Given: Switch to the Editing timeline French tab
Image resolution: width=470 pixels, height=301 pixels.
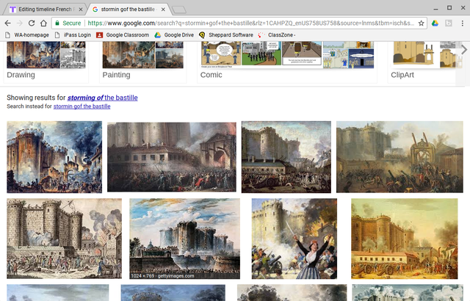Looking at the screenshot, I should 45,10.
